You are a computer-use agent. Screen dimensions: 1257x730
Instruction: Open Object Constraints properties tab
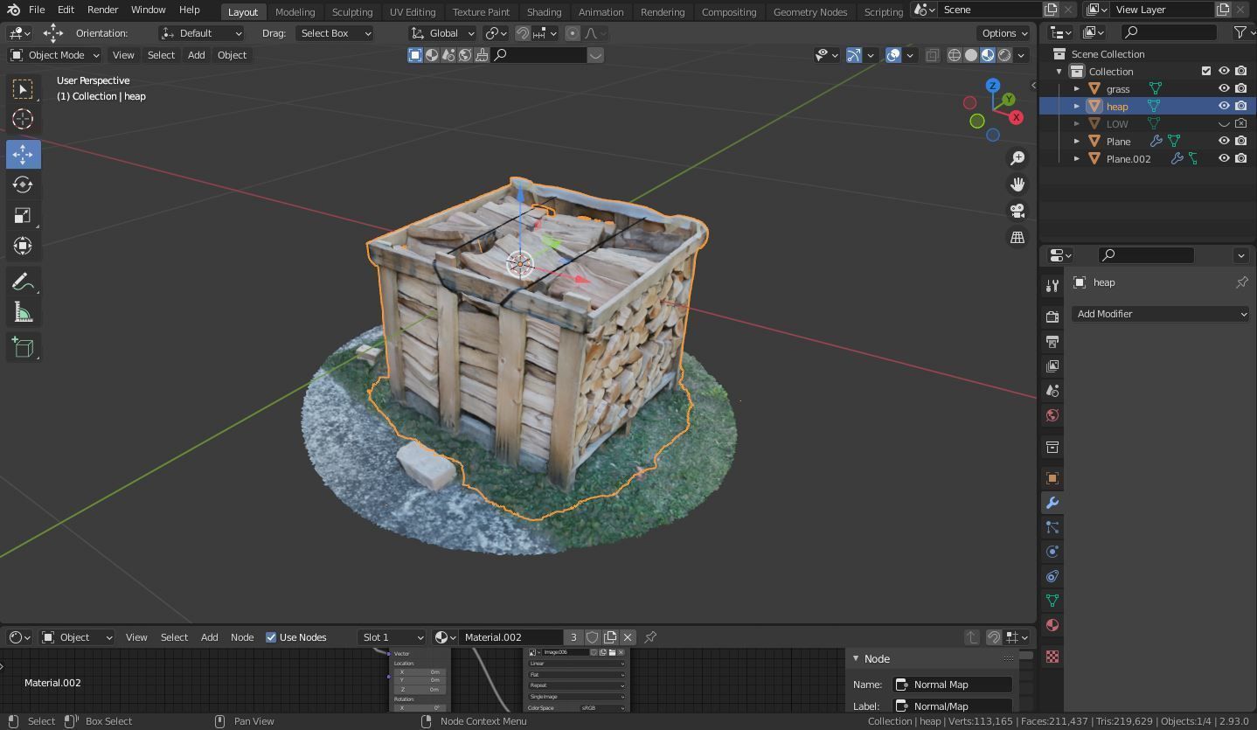[1052, 576]
